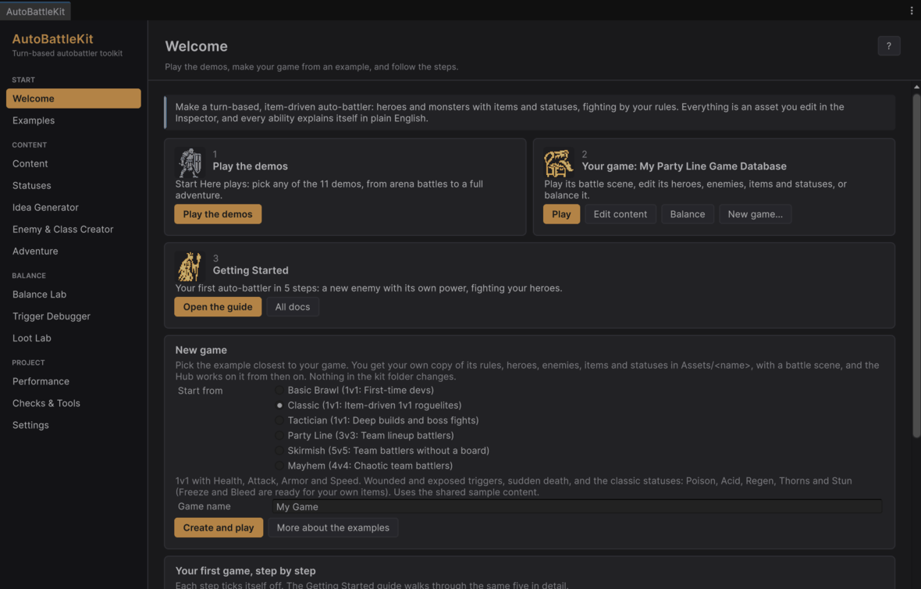921x589 pixels.
Task: Click the 'New game' section heading
Action: coord(201,350)
